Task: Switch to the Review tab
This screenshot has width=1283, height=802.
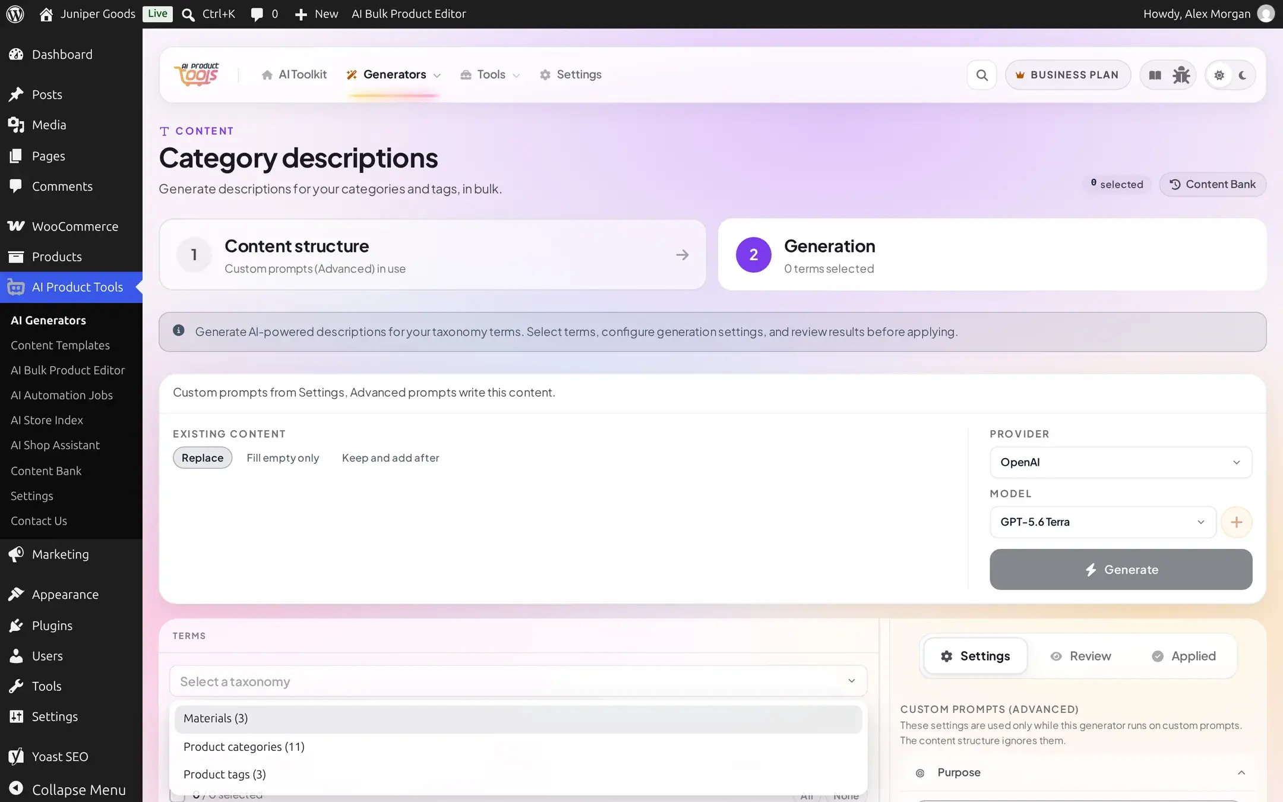Action: click(1080, 656)
